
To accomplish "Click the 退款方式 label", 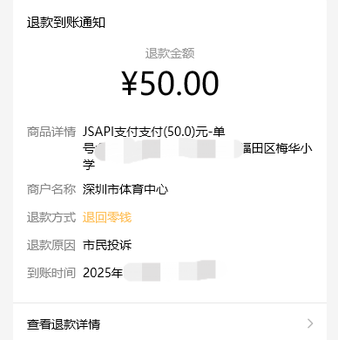I will point(51,217).
